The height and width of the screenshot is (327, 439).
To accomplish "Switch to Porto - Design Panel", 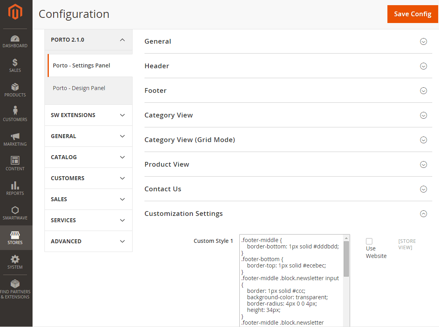I will click(79, 88).
